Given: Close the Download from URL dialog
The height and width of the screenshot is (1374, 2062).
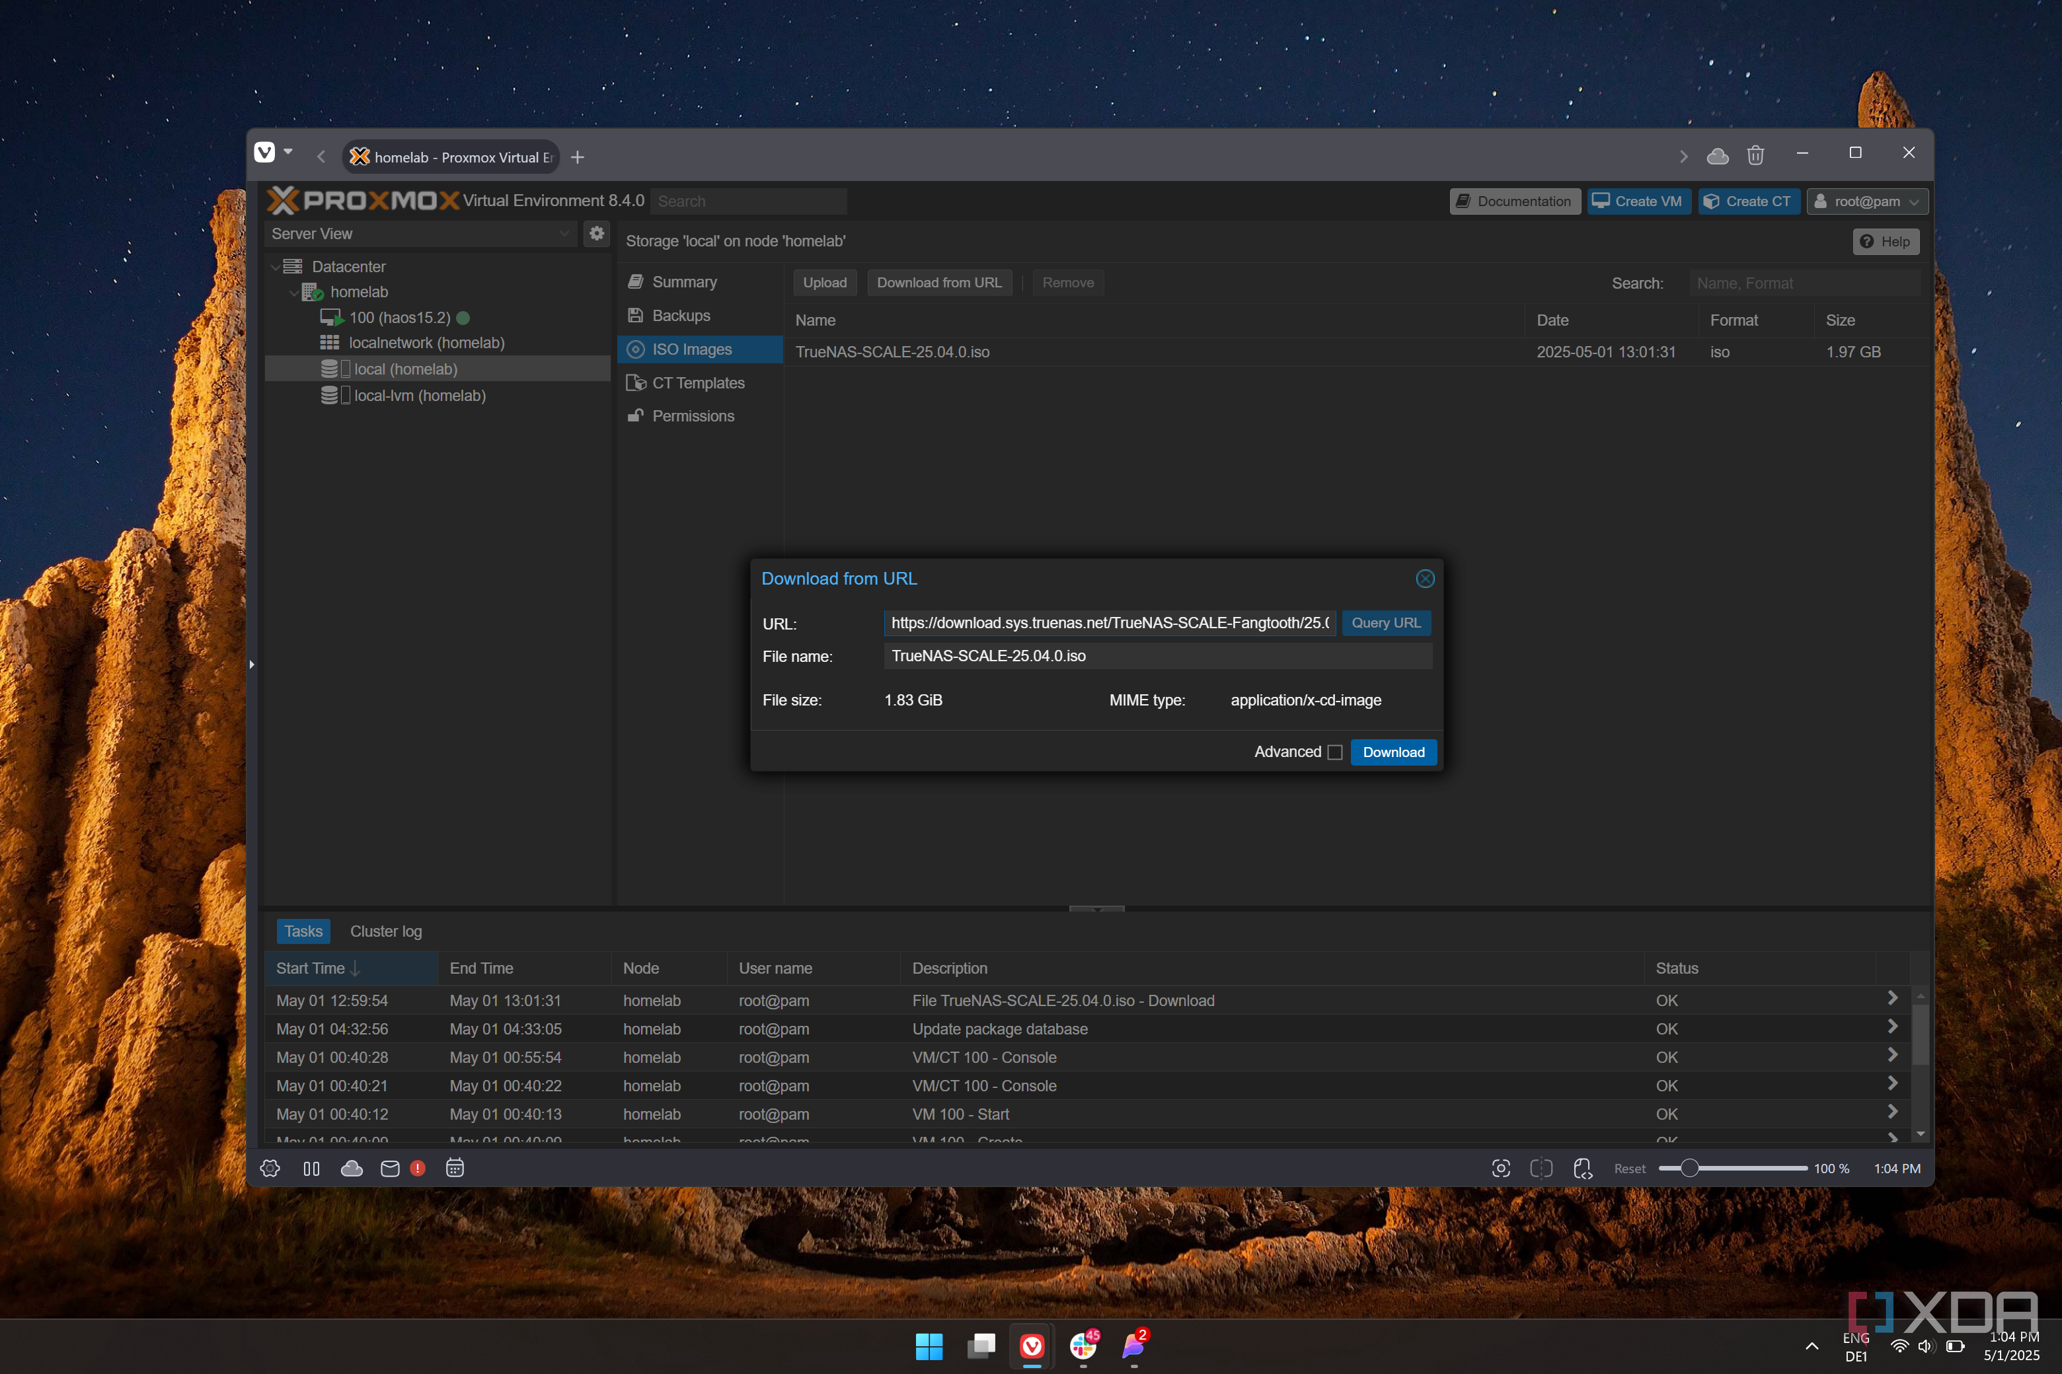Looking at the screenshot, I should 1425,579.
